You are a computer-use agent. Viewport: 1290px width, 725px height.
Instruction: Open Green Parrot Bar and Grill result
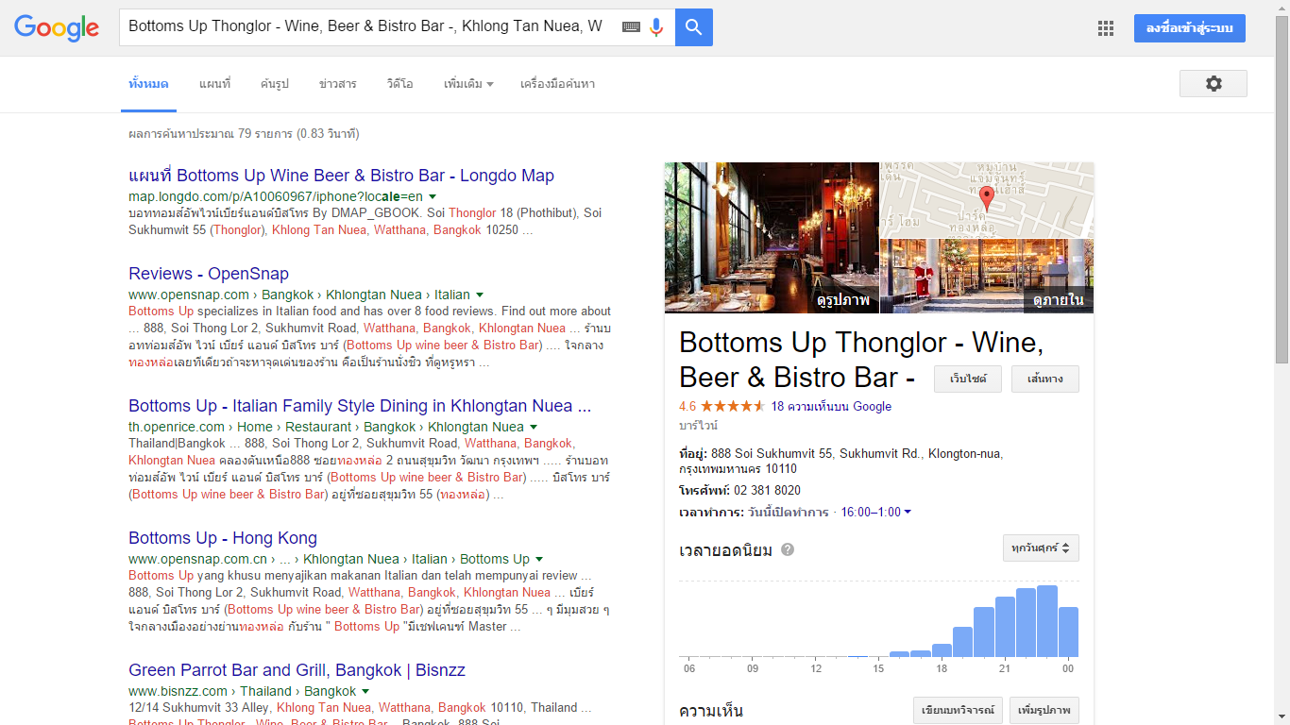[x=297, y=670]
